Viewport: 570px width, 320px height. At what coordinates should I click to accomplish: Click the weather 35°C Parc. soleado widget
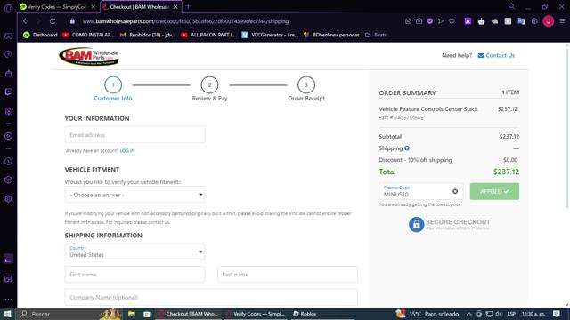point(427,314)
